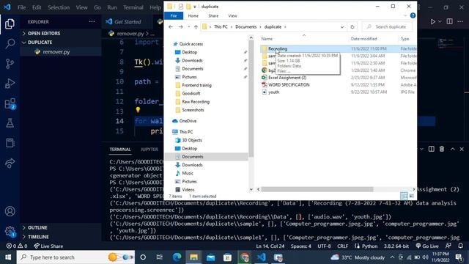This screenshot has height=264, width=469.
Task: Open VS Code Explorer view icon
Action: [x=10, y=24]
